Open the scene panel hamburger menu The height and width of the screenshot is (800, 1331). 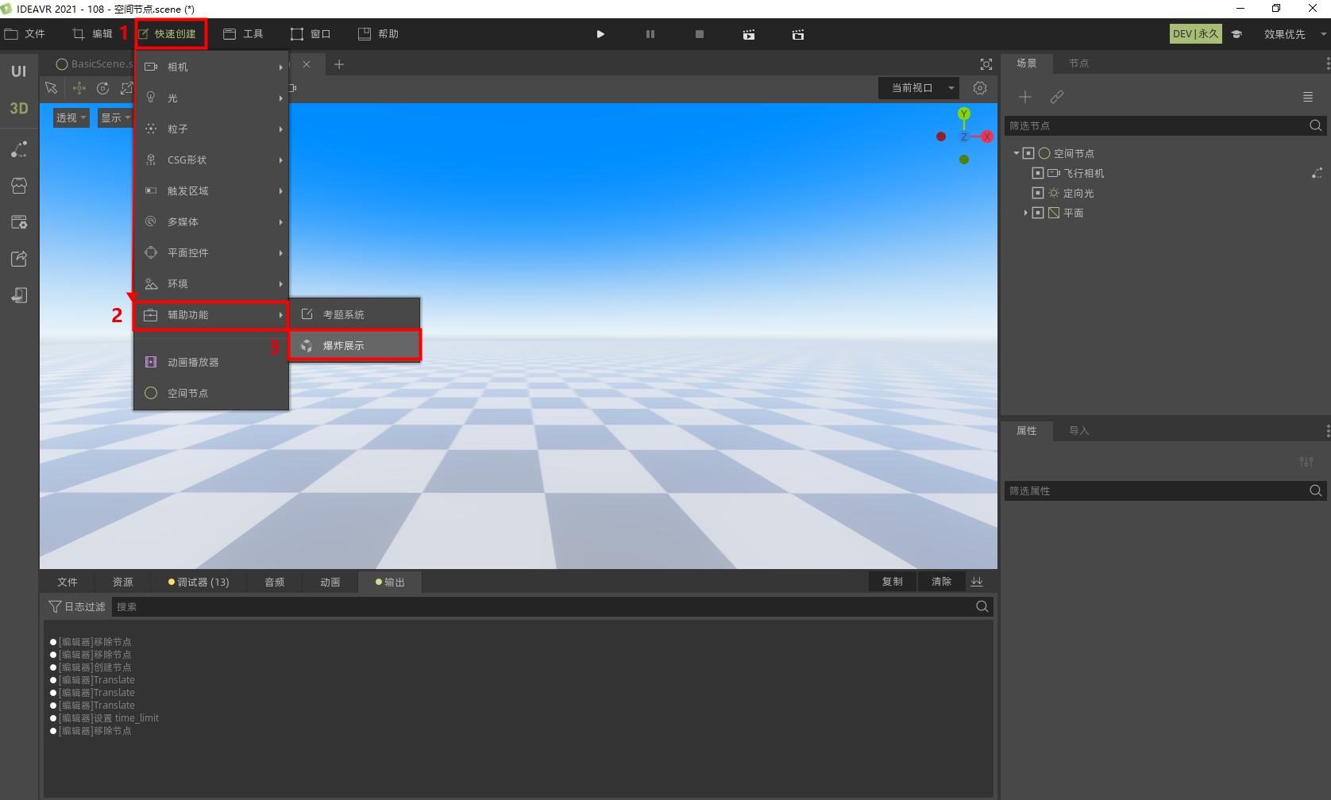[1308, 97]
